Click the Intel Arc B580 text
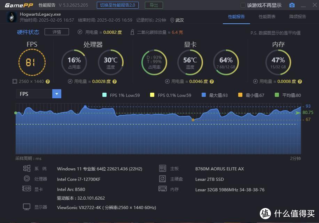This screenshot has height=223, width=319. point(71,190)
